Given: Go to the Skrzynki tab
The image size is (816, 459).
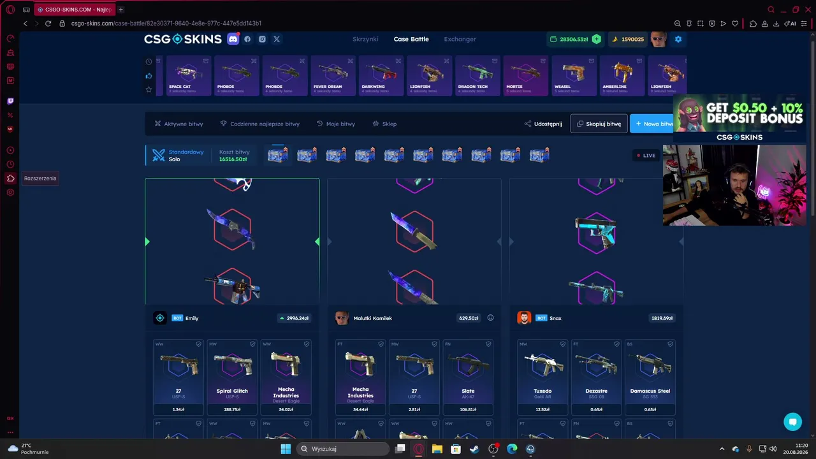Looking at the screenshot, I should click(365, 39).
